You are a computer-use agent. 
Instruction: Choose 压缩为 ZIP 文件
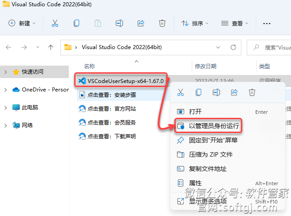tap(228, 154)
